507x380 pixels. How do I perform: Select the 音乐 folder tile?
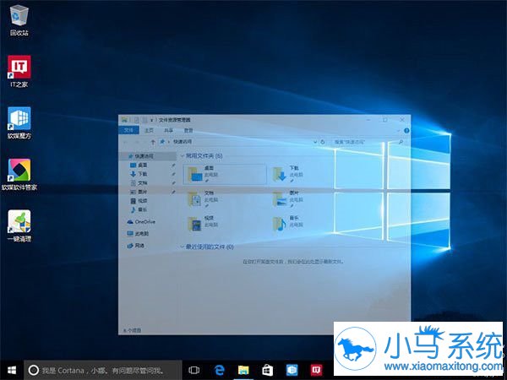(286, 224)
